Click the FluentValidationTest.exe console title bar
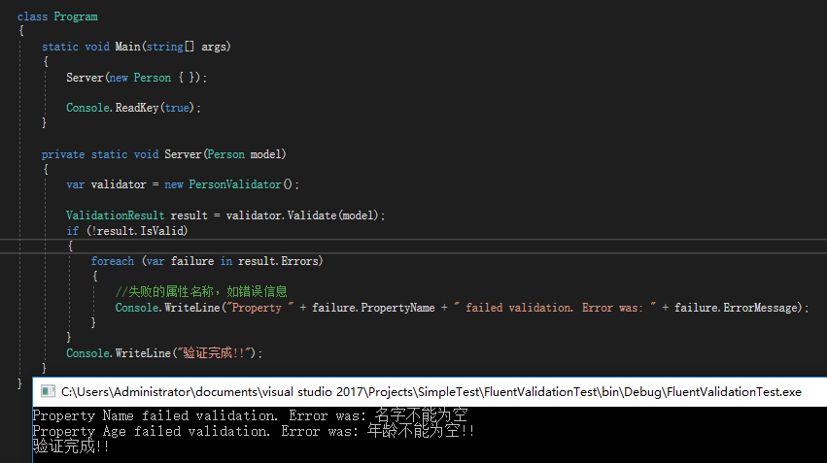This screenshot has height=463, width=827. pos(430,392)
